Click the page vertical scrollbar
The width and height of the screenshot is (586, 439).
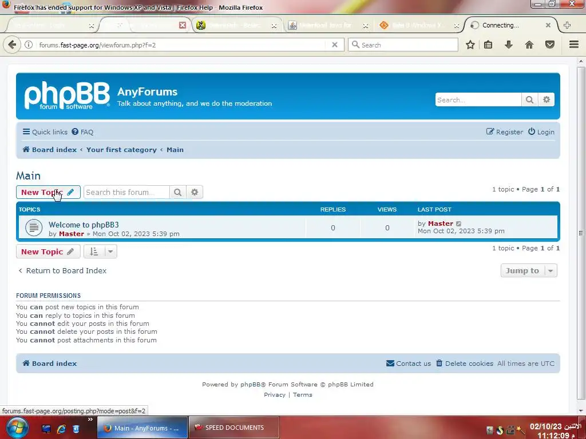pos(581,233)
